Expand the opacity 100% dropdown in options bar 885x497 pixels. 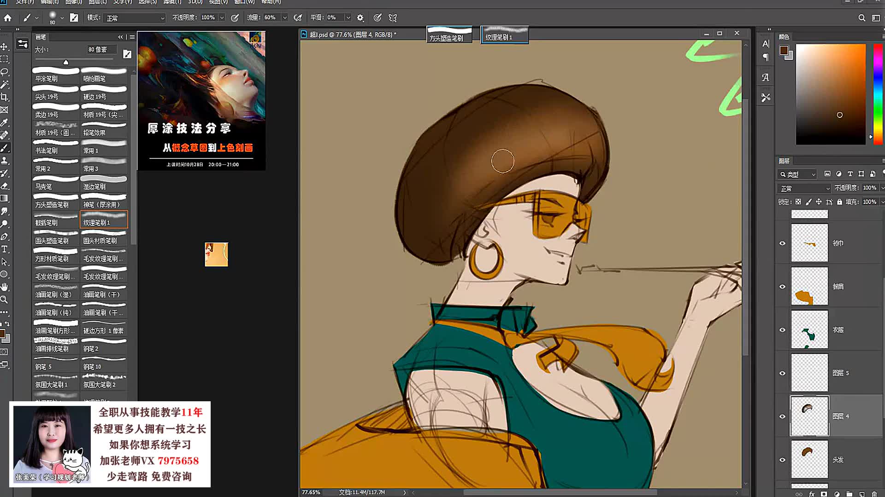pos(222,17)
